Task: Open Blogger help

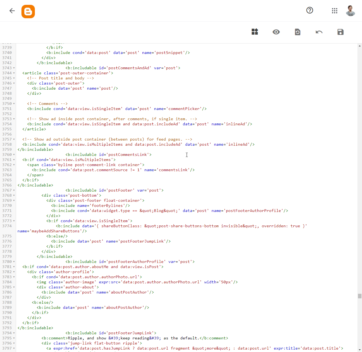Action: coord(310,10)
